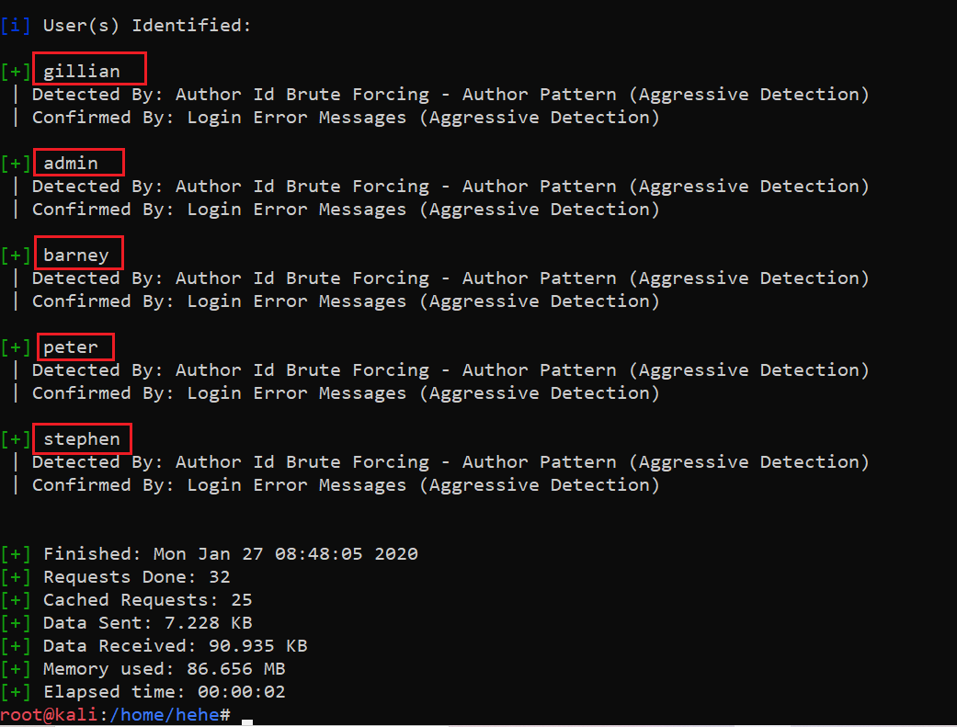Click the Detected By line under gillian
957x727 pixels.
click(450, 95)
